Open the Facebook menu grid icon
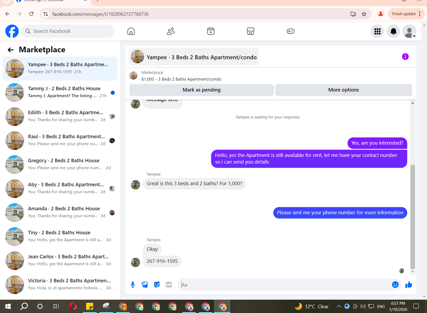 pos(377,31)
